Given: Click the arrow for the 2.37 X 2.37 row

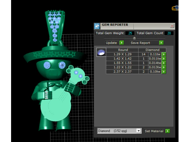Looking at the screenshot, I should (164, 72).
